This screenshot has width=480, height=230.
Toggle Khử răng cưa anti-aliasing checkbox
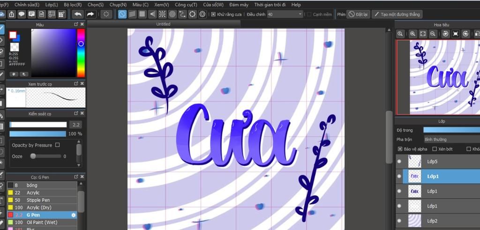pyautogui.click(x=213, y=15)
